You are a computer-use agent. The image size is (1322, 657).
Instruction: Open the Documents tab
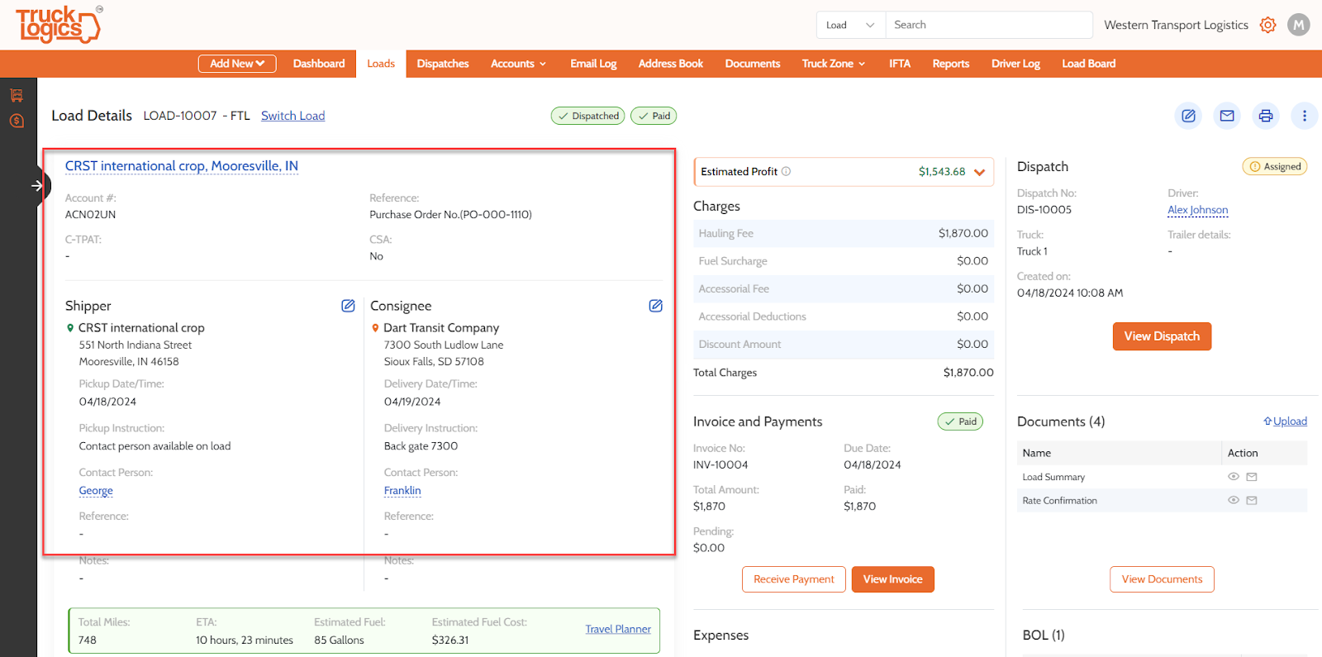[x=753, y=64]
